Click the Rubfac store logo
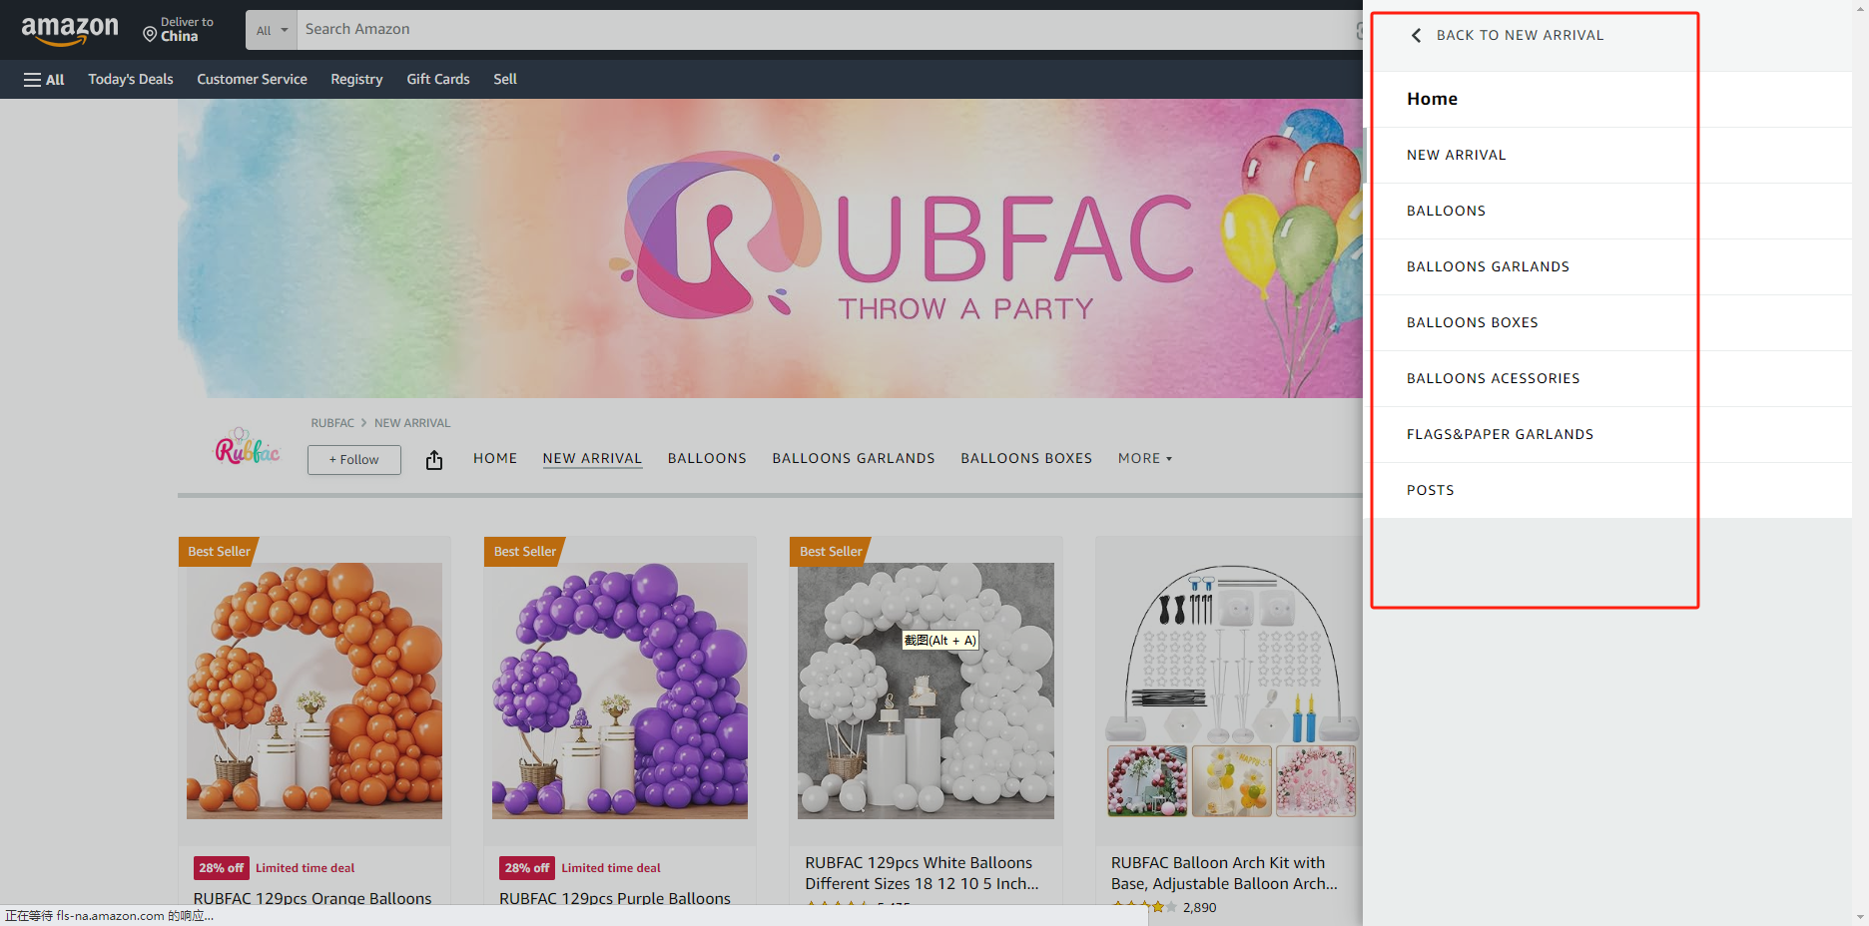This screenshot has width=1869, height=926. [248, 450]
